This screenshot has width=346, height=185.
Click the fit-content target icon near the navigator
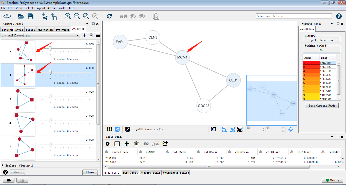[291, 129]
